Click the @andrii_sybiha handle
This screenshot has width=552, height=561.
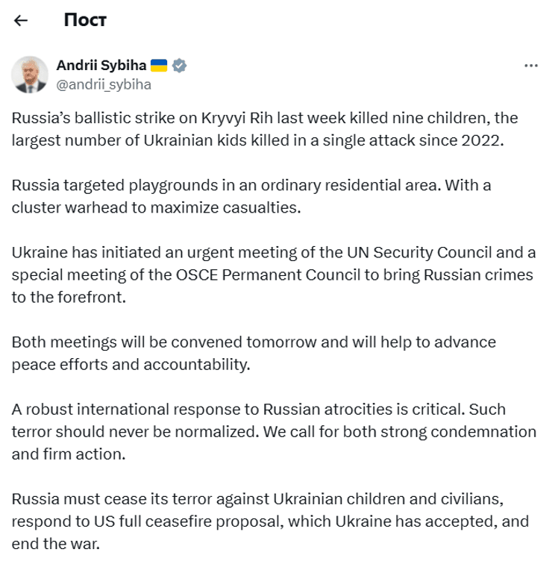(104, 84)
